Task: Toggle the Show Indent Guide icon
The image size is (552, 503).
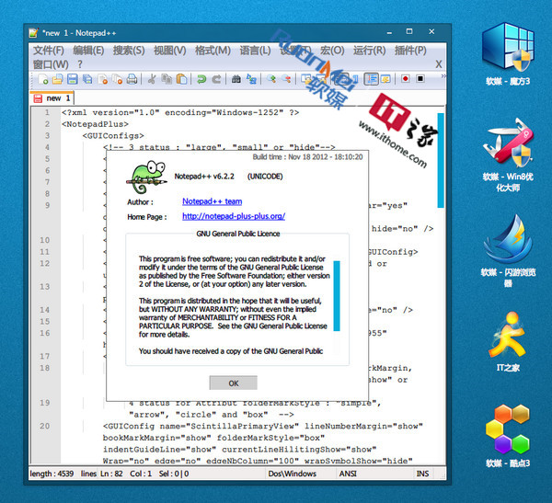Action: click(x=371, y=79)
